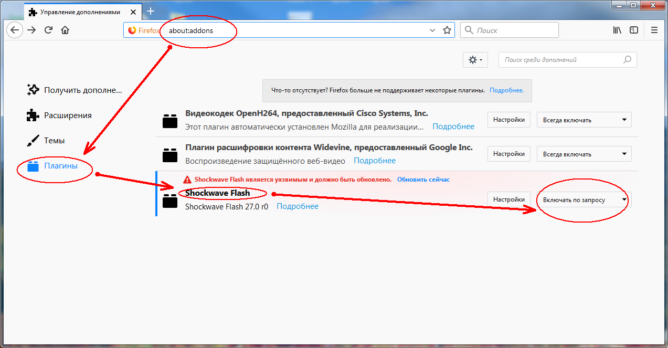
Task: Click 'Подробнее' link under Widevine plugin
Action: point(374,161)
